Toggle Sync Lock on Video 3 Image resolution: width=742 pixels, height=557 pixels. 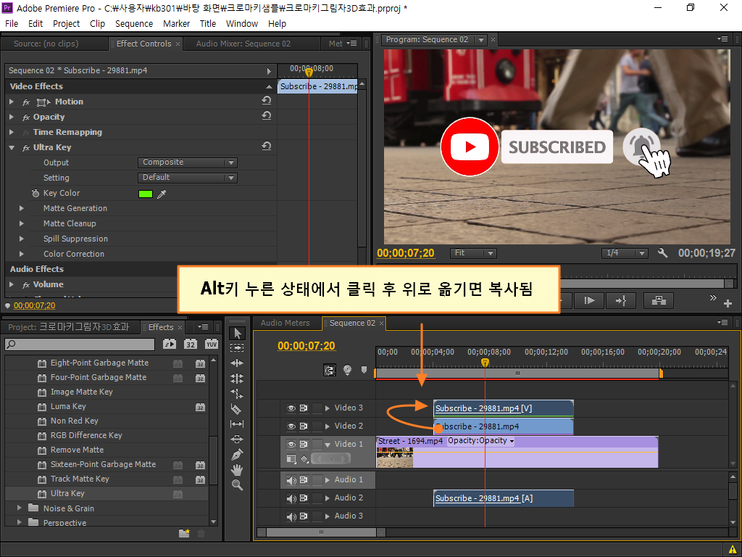(304, 408)
